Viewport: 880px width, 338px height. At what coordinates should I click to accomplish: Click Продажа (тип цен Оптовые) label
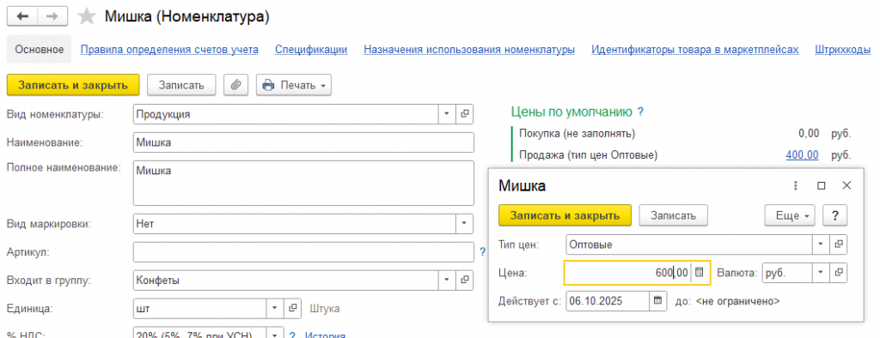(x=588, y=154)
